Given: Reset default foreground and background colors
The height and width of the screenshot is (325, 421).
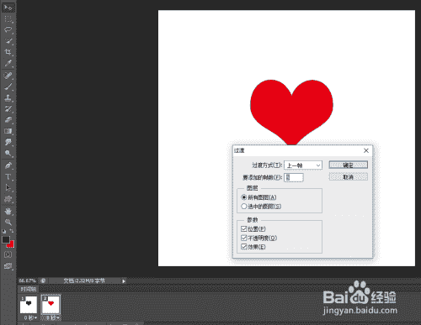Looking at the screenshot, I should (4, 231).
